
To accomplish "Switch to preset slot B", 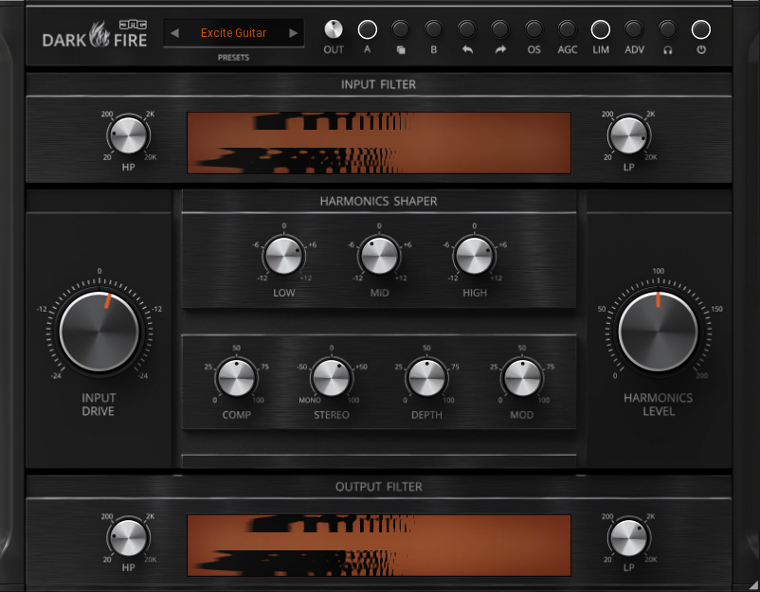I will pos(433,28).
